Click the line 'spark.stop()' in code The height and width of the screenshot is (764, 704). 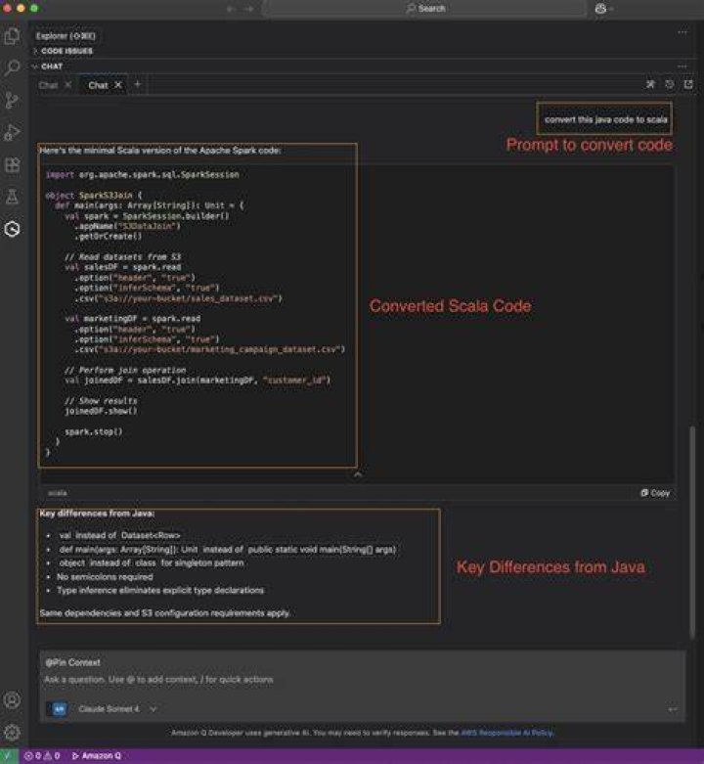(94, 431)
